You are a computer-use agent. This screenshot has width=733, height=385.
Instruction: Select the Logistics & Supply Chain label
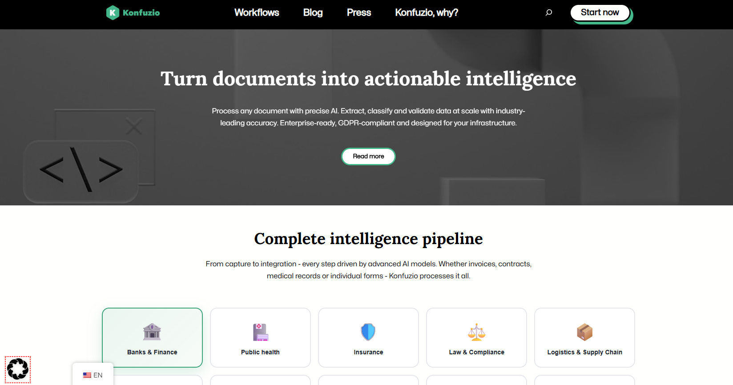coord(584,352)
